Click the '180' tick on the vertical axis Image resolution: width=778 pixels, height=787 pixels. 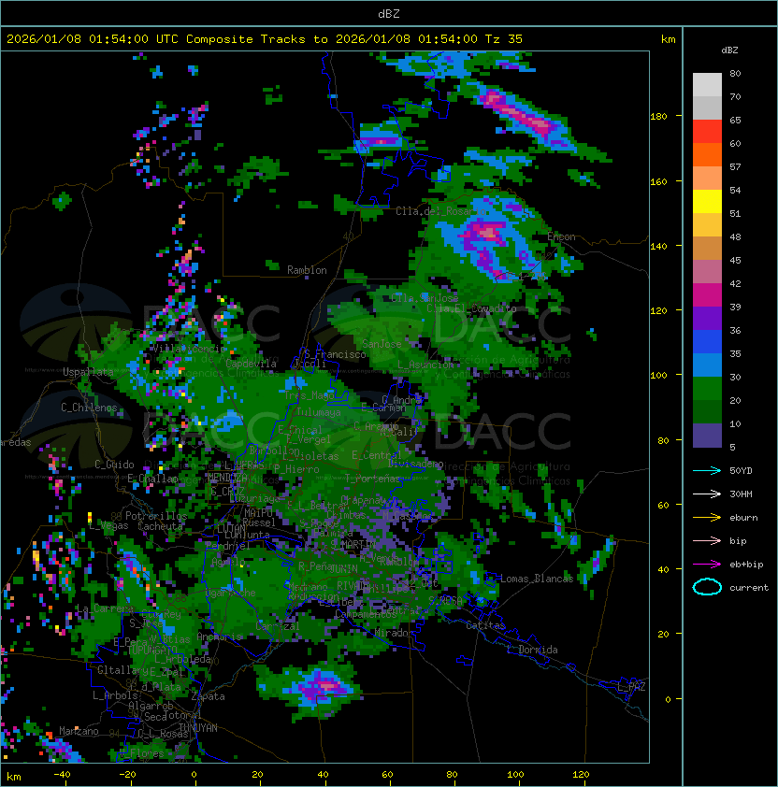tap(658, 117)
